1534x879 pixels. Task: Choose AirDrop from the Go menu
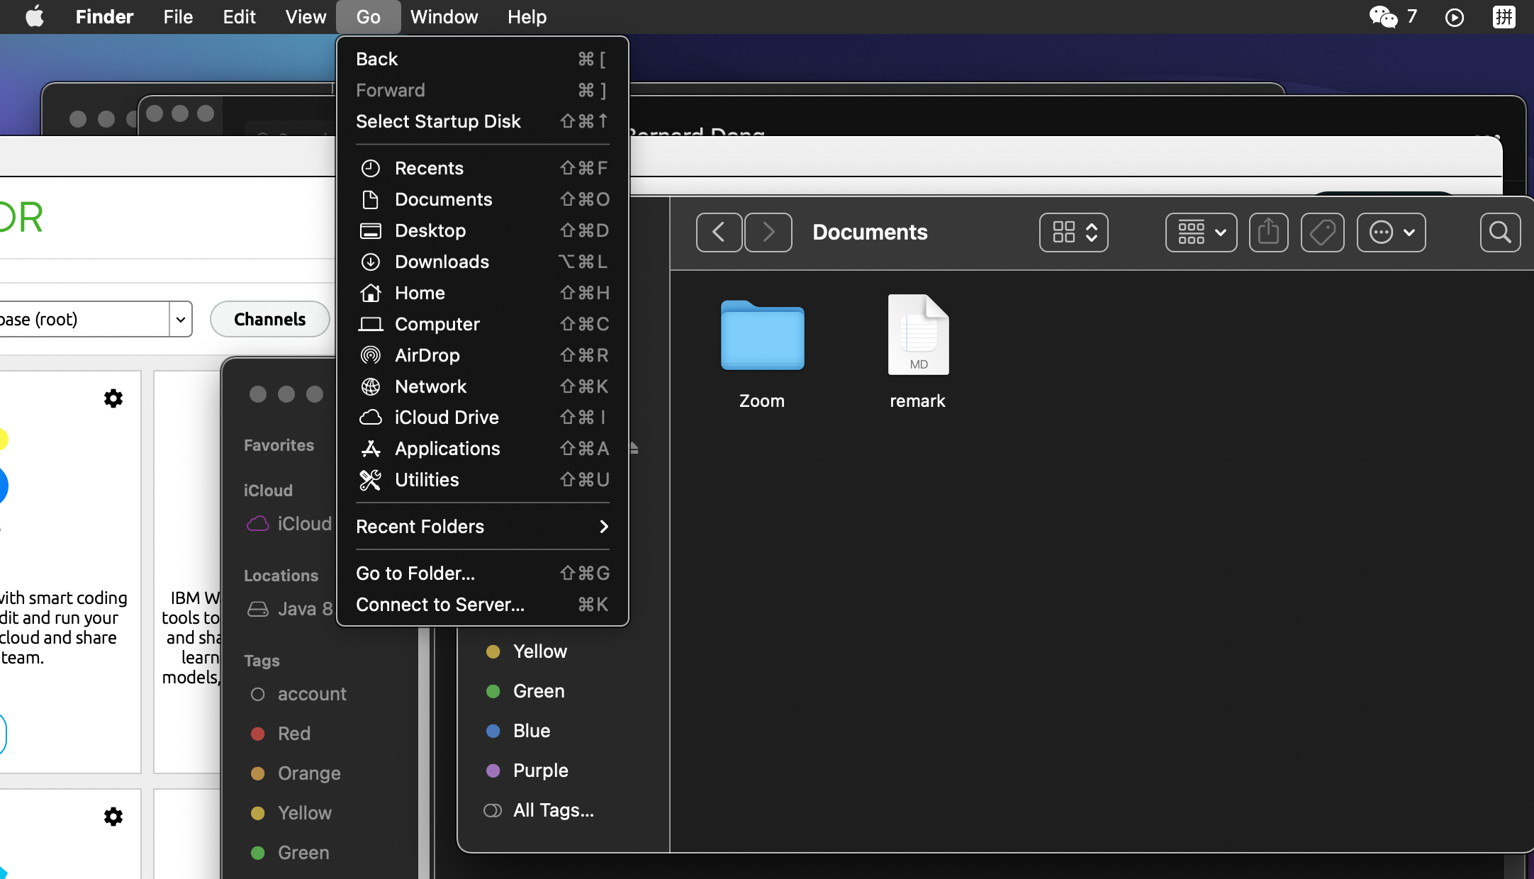point(482,355)
